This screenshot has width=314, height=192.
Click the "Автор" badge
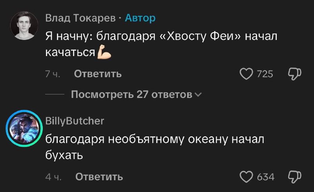click(x=140, y=18)
